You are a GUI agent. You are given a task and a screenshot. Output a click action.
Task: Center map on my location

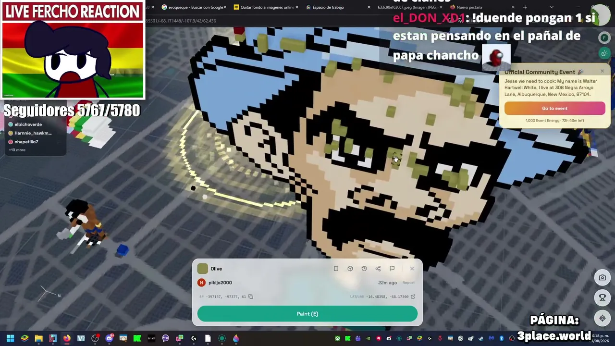pyautogui.click(x=603, y=318)
